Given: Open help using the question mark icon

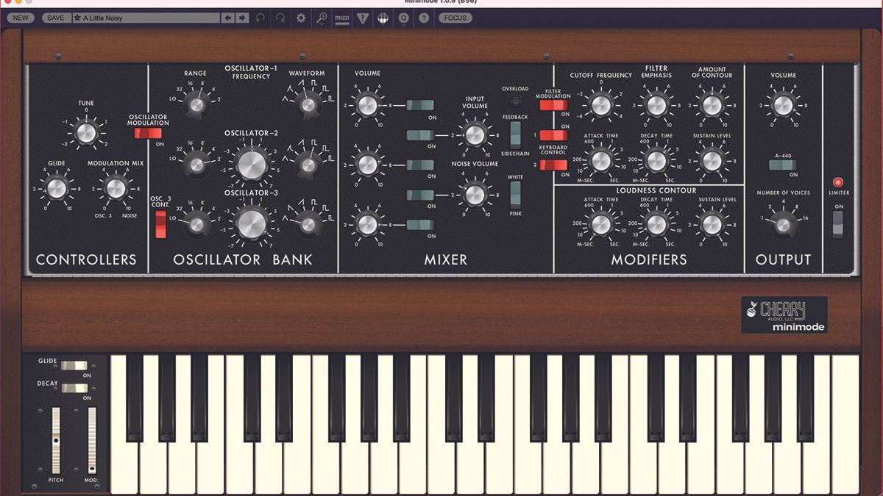Looking at the screenshot, I should click(x=424, y=18).
